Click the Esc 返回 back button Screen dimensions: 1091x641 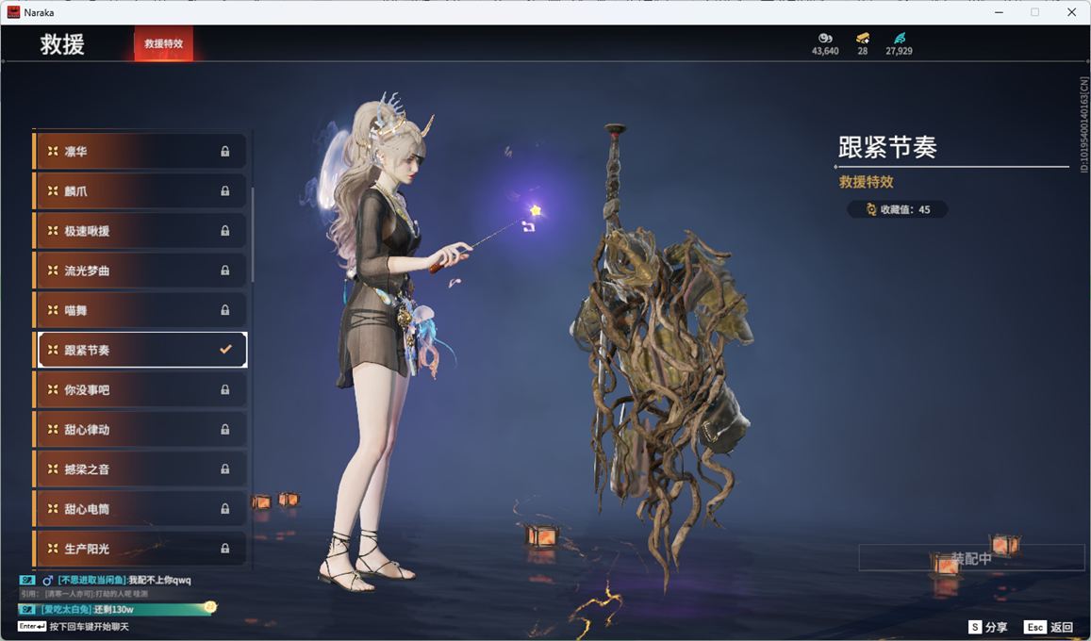(x=1050, y=627)
